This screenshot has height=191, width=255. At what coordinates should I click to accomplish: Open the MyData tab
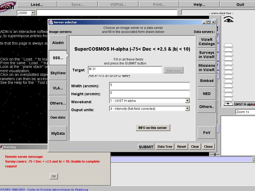tap(58, 133)
